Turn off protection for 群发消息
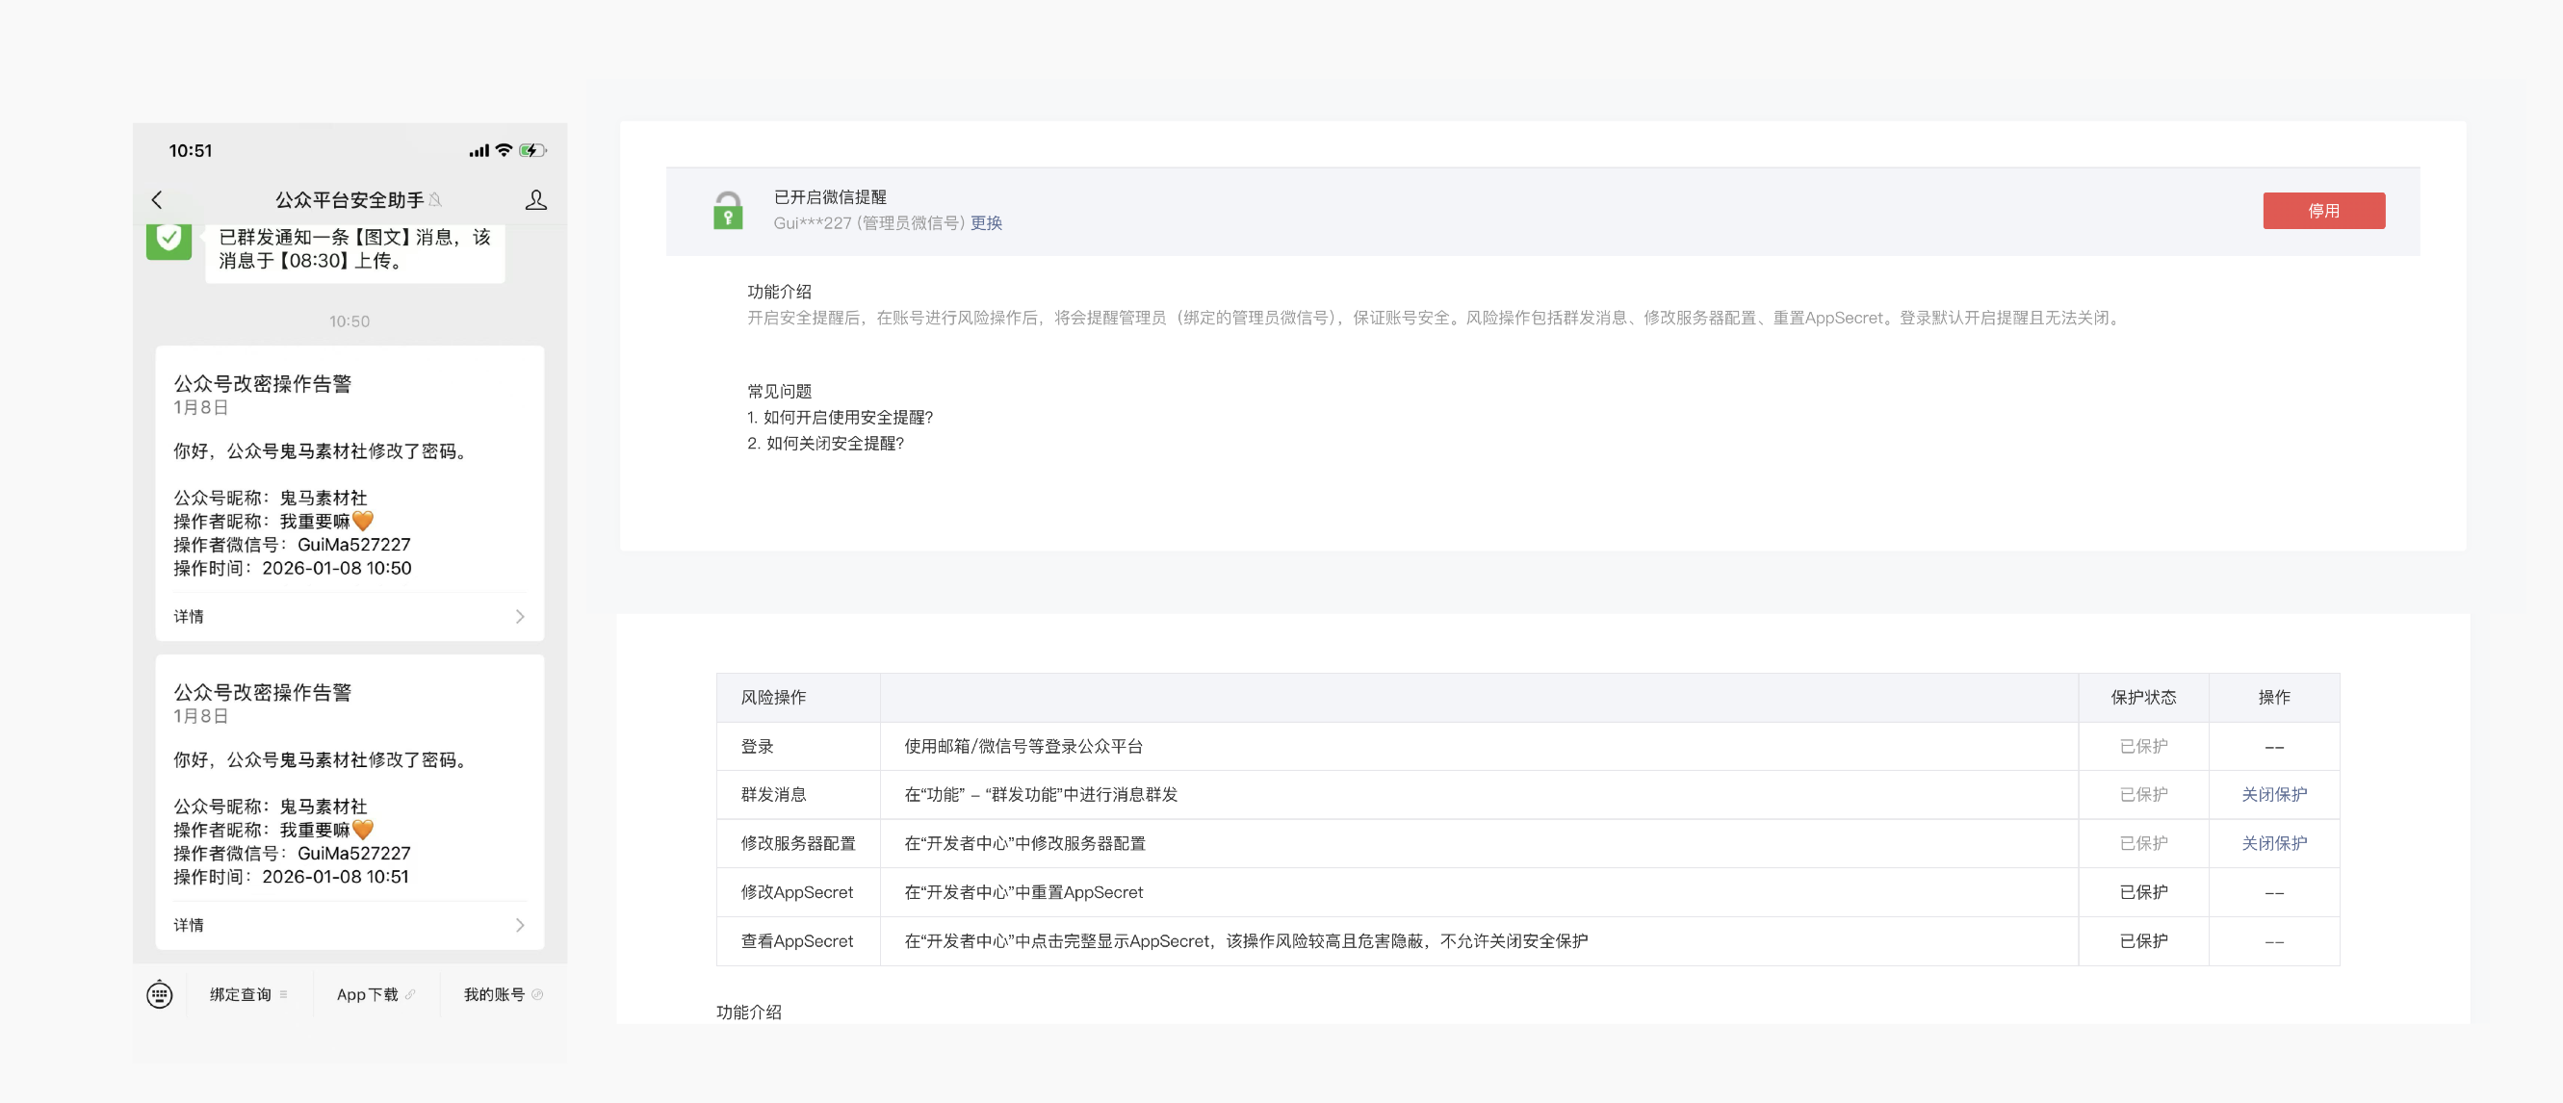Image resolution: width=2563 pixels, height=1103 pixels. [2272, 794]
